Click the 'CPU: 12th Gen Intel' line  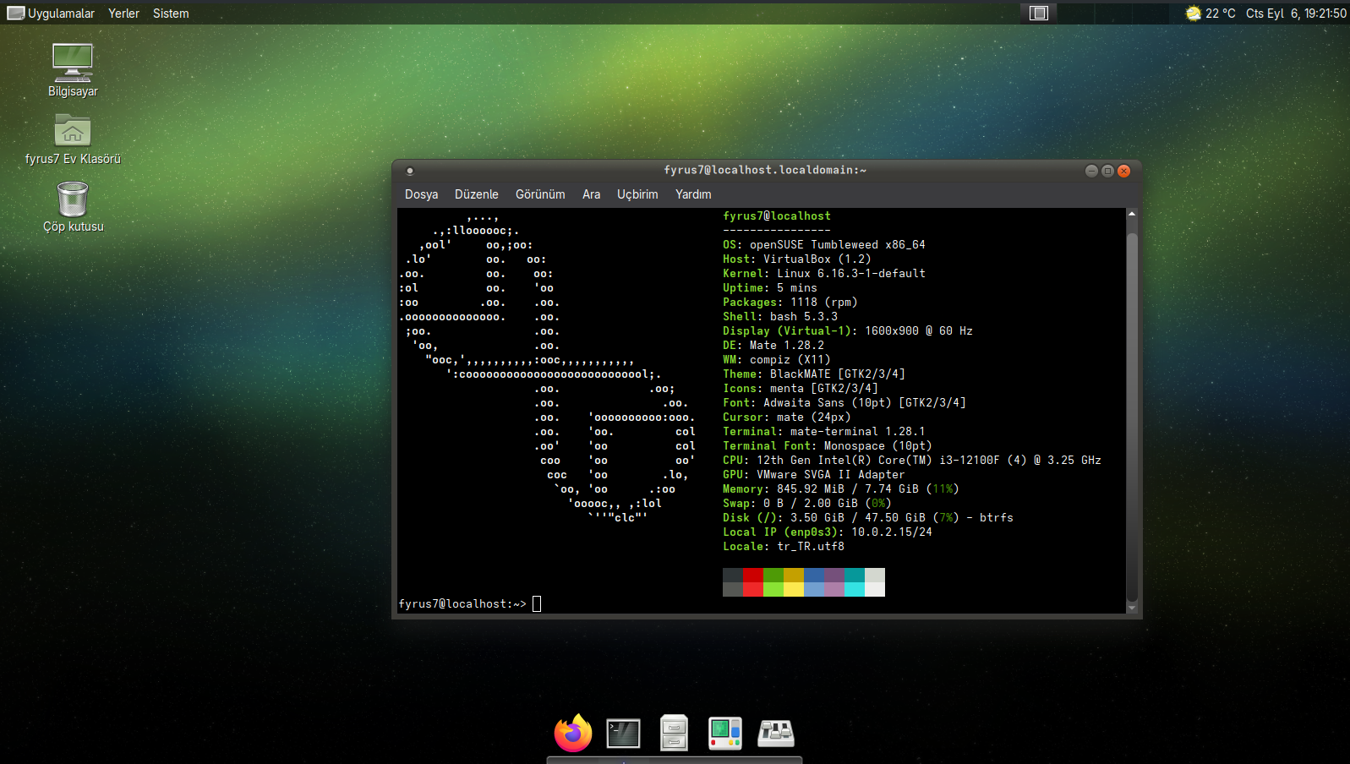coord(912,460)
